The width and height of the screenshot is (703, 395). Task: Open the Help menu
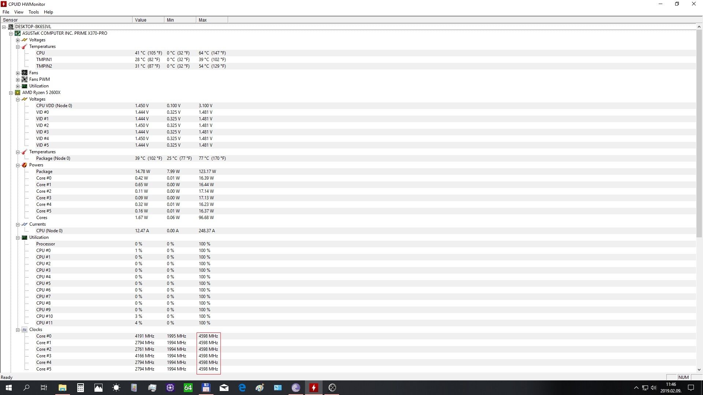(48, 12)
